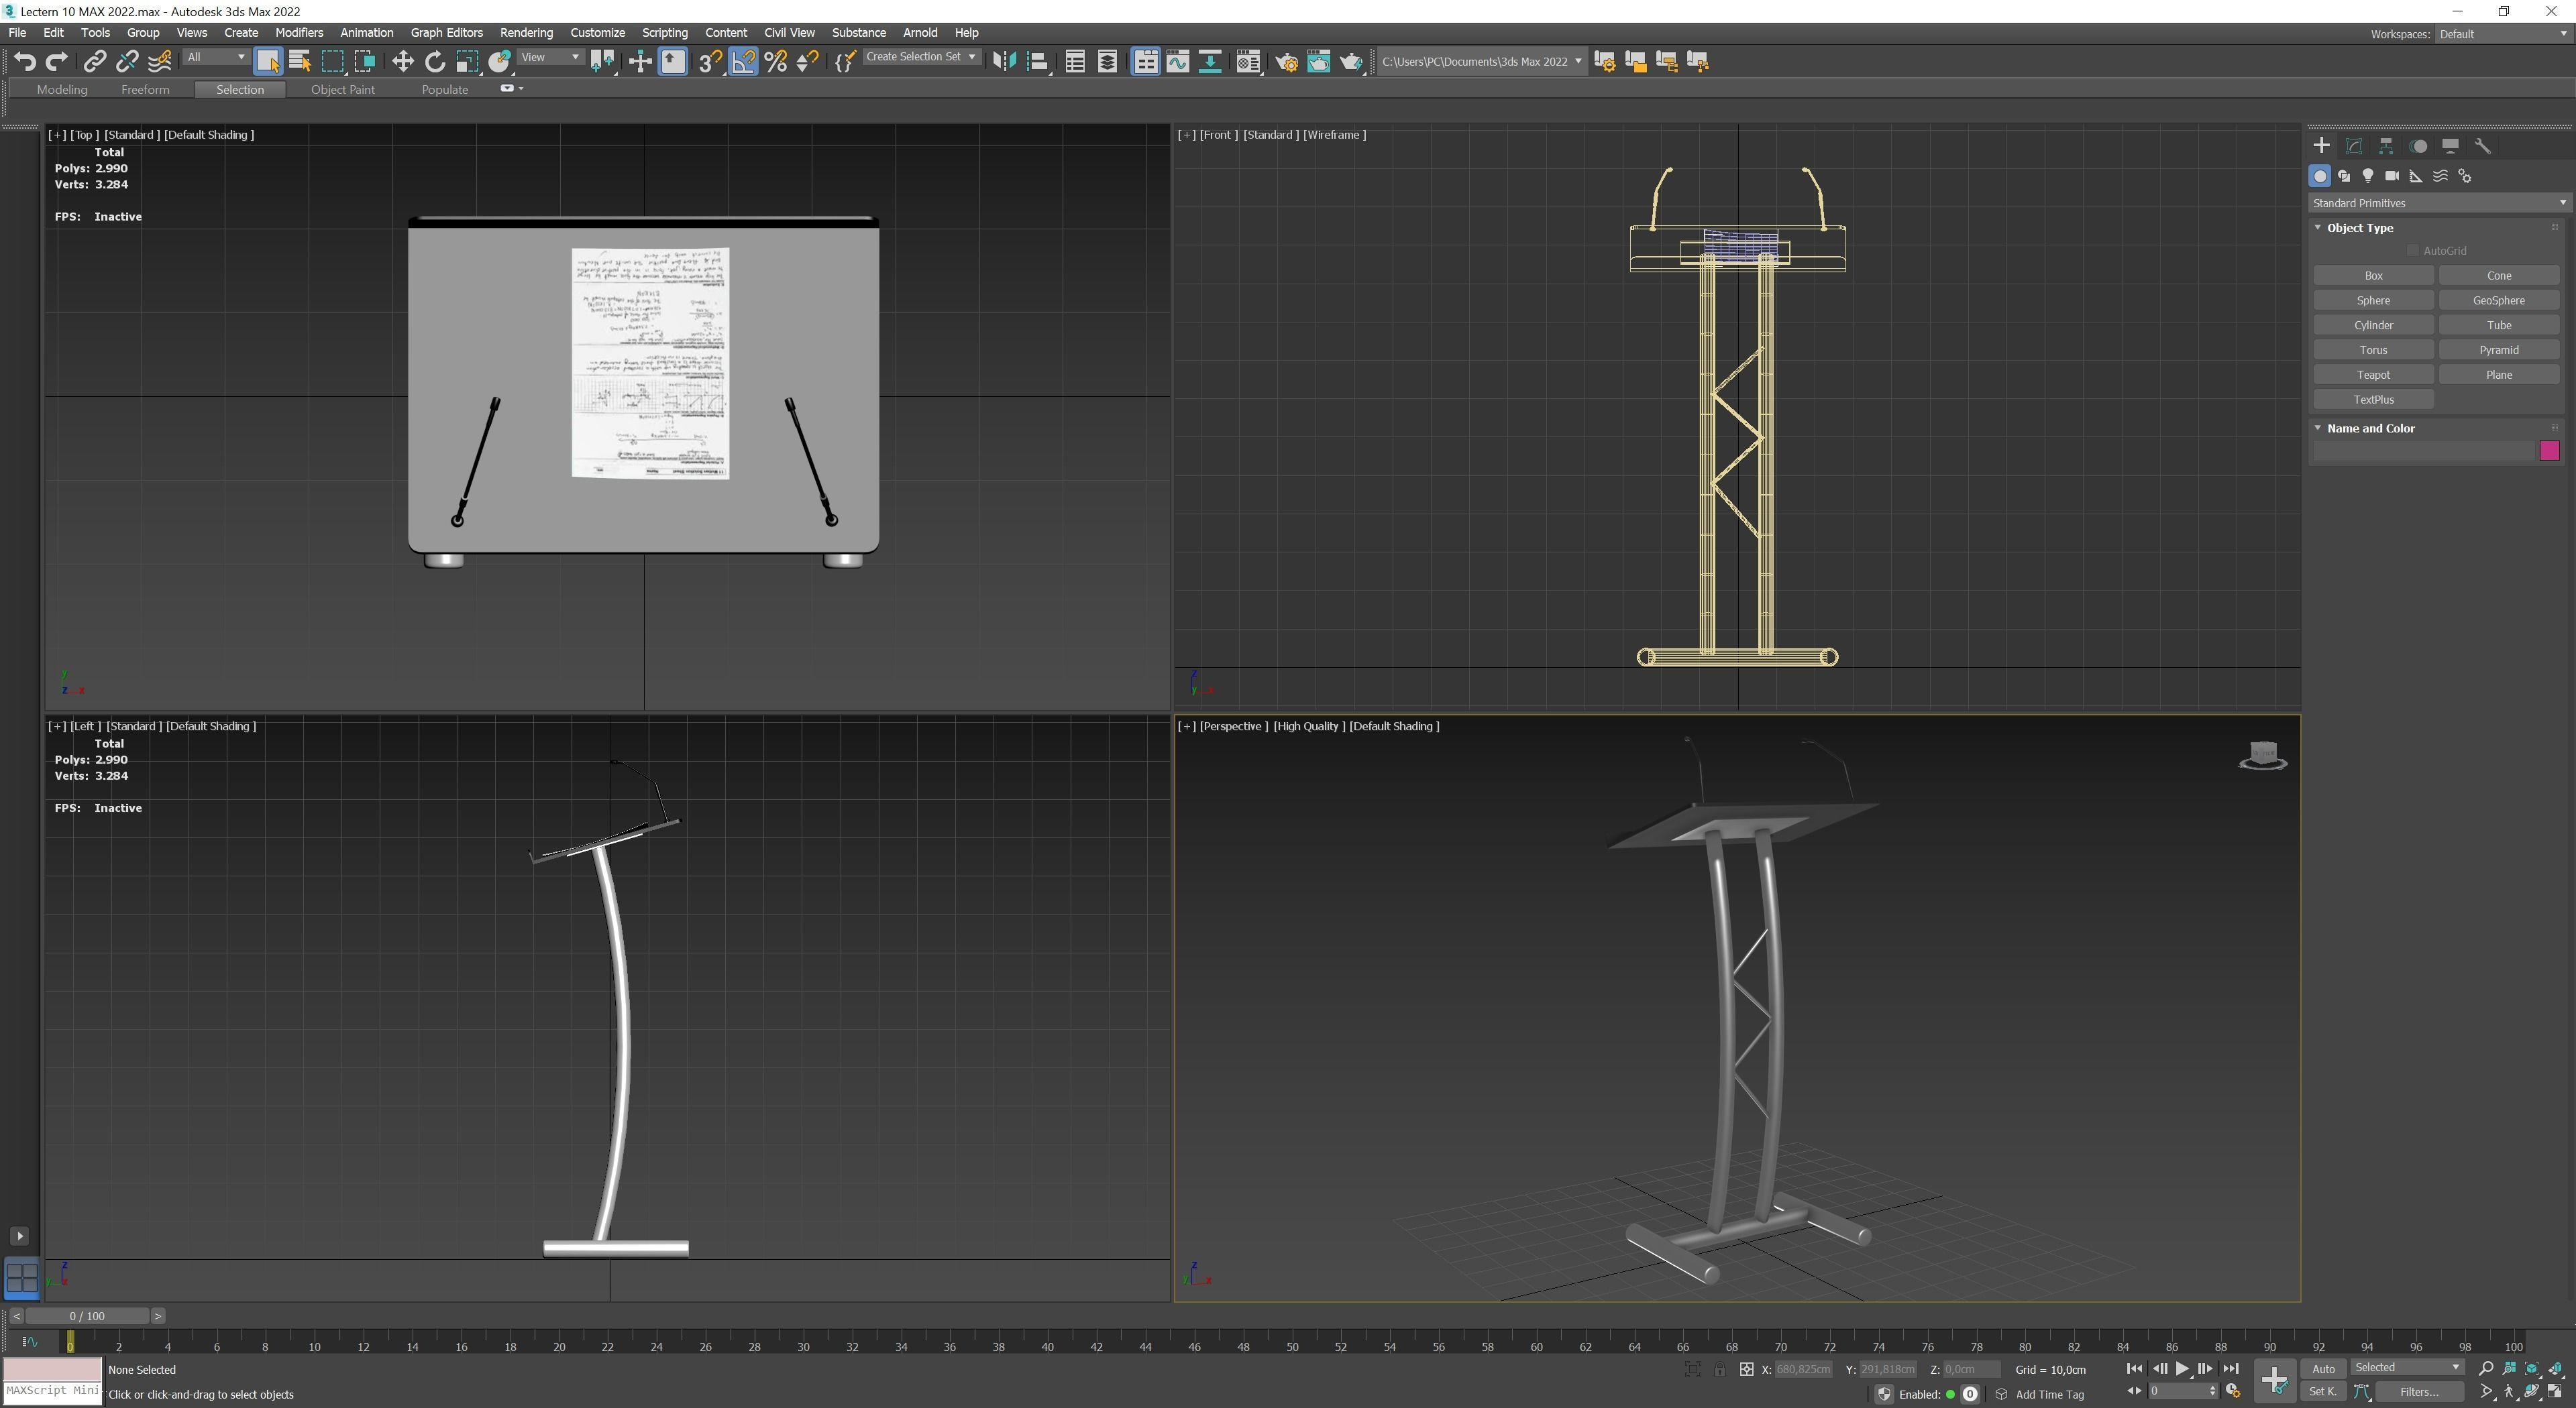The image size is (2576, 1408).
Task: Click the Zoom Extents All navigation icon
Action: click(x=2556, y=1369)
